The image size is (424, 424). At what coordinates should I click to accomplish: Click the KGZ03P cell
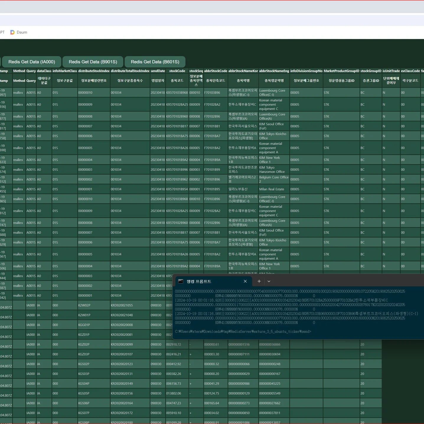[x=94, y=354]
